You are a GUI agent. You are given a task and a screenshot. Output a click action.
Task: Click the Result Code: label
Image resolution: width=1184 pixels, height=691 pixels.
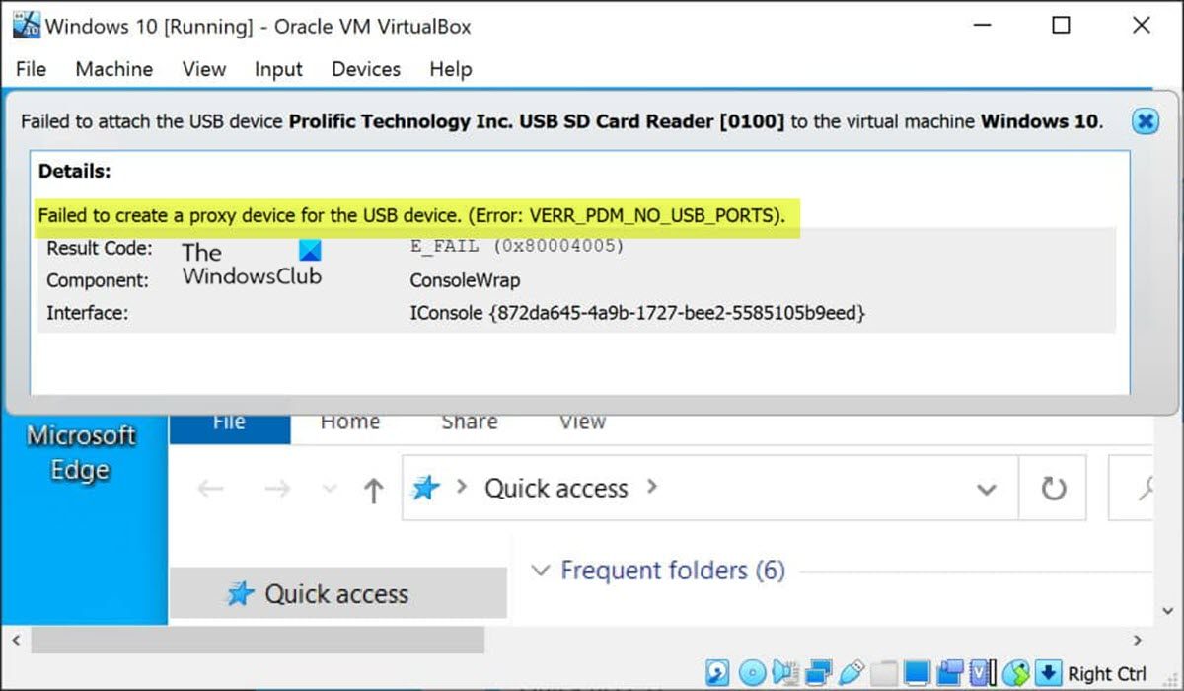tap(100, 248)
